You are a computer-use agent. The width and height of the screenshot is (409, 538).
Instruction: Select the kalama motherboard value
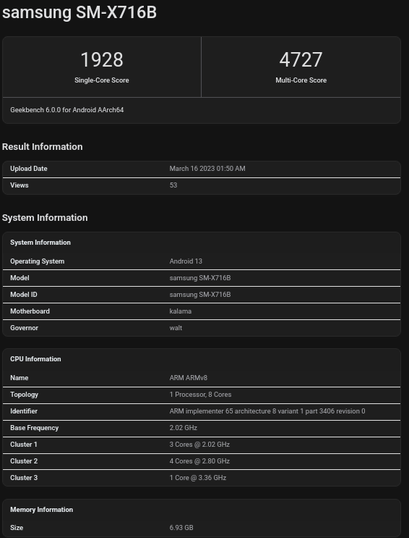181,311
